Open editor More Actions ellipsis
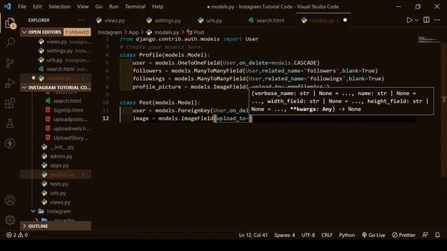This screenshot has height=251, width=447. (437, 20)
